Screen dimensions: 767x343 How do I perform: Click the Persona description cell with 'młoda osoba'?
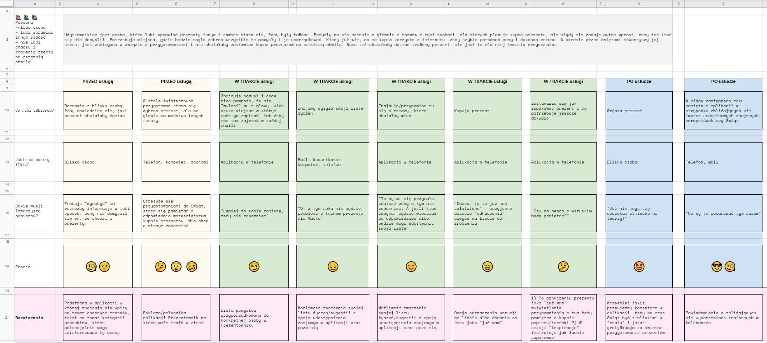[35, 40]
